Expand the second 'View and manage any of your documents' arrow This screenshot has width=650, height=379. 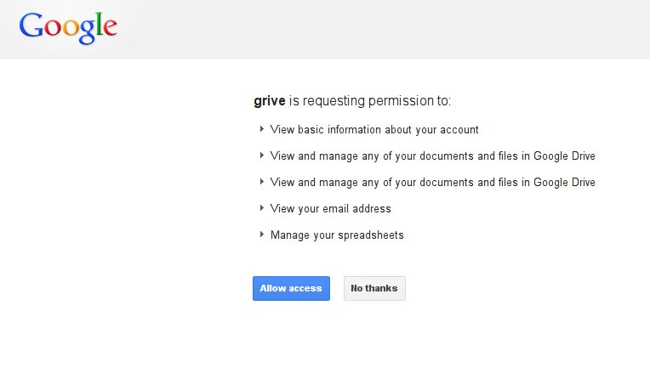click(261, 182)
